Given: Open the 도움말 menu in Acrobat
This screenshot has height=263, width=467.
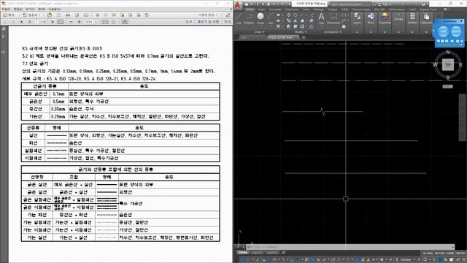Looking at the screenshot, I should point(55,9).
